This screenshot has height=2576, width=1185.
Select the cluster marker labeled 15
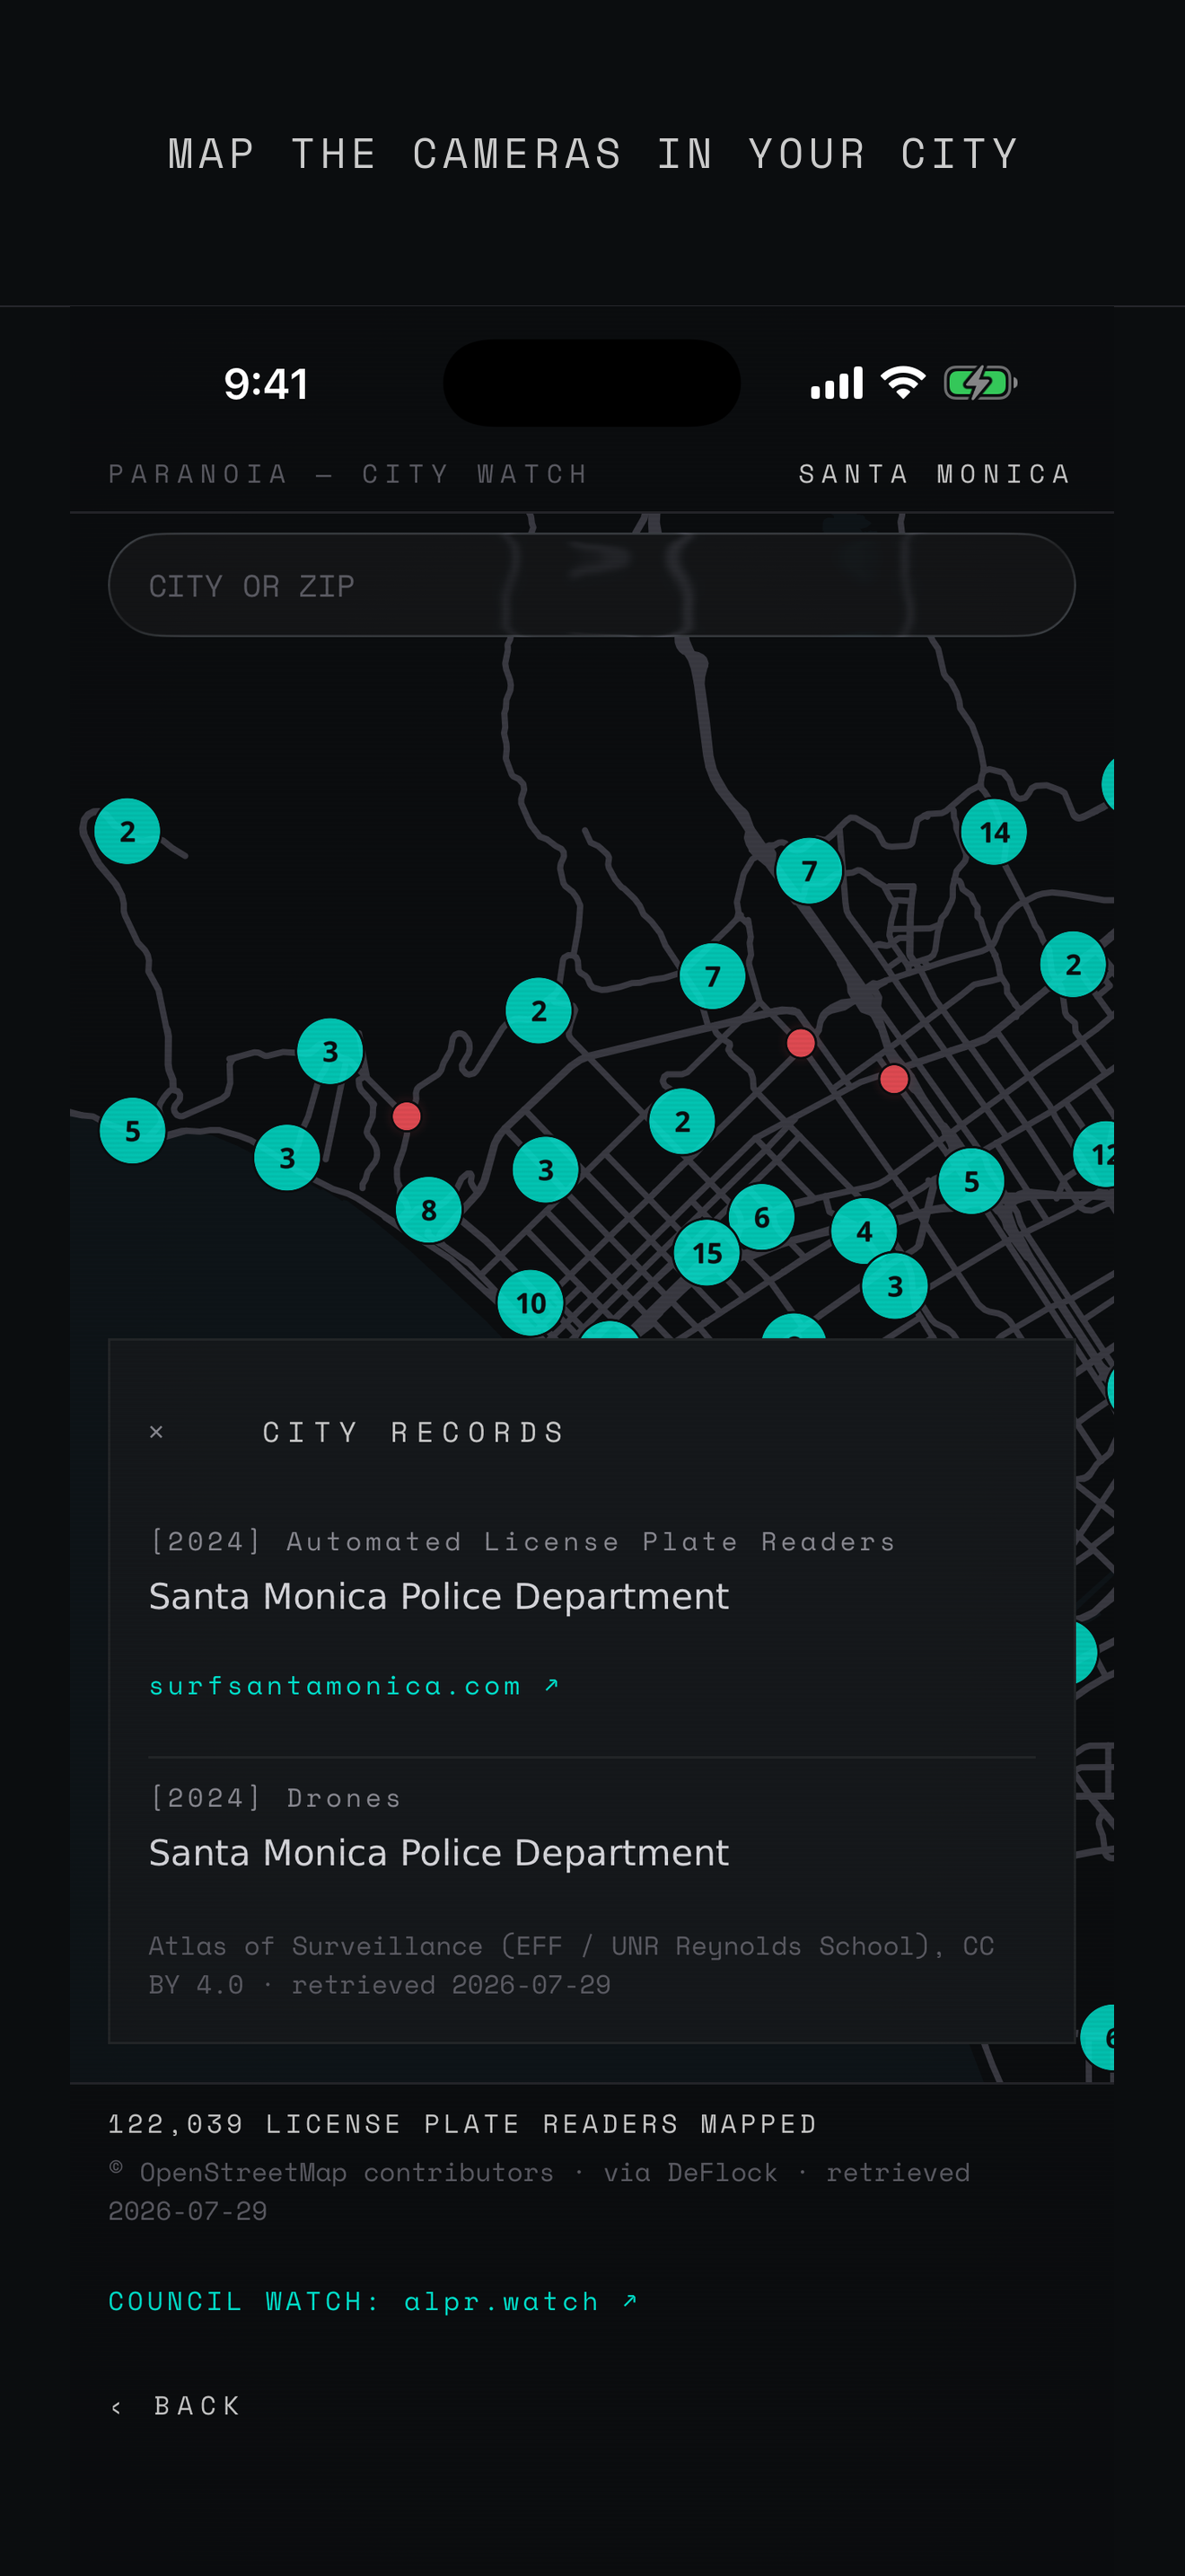tap(707, 1252)
